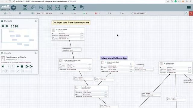This screenshot has height=108, width=193.
Task: Click the 'Get the tweets' processor type icon
Action: coord(54,30)
